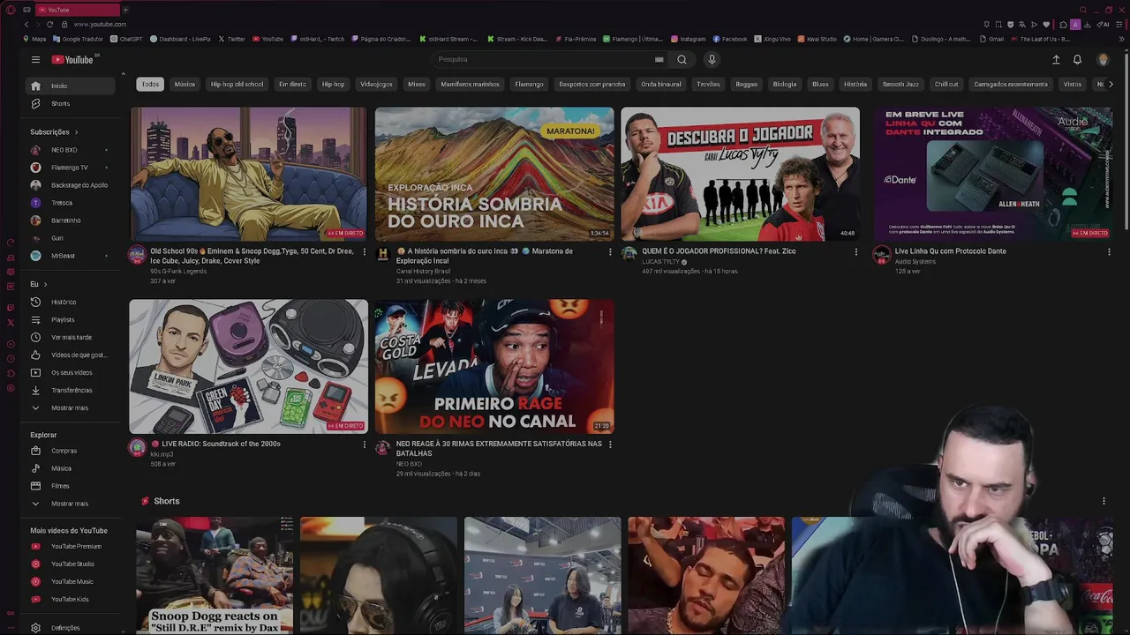Viewport: 1130px width, 635px height.
Task: Open the Snoop Dogg reacts Short
Action: coord(215,575)
